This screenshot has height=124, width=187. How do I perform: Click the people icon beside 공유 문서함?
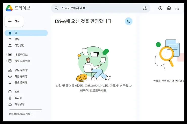coord(10,70)
